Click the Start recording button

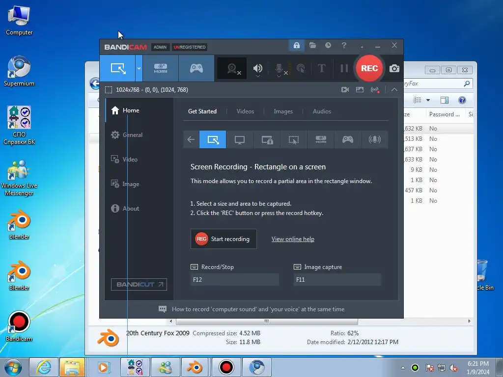click(x=224, y=239)
